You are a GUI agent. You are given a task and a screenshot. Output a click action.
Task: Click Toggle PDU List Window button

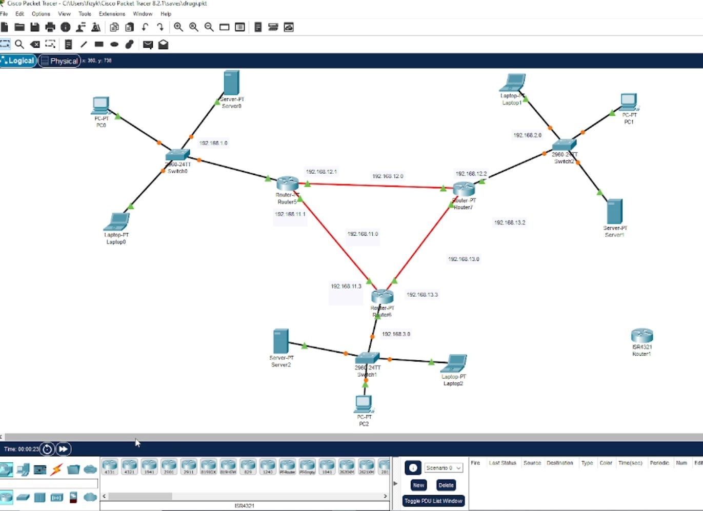pyautogui.click(x=433, y=501)
